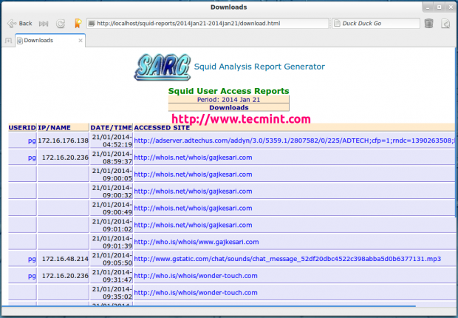The image size is (458, 318).
Task: Select the IP 172.16.176.138 cell
Action: tap(63, 141)
